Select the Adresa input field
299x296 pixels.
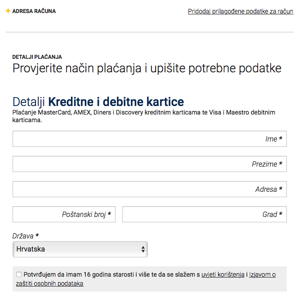click(149, 190)
